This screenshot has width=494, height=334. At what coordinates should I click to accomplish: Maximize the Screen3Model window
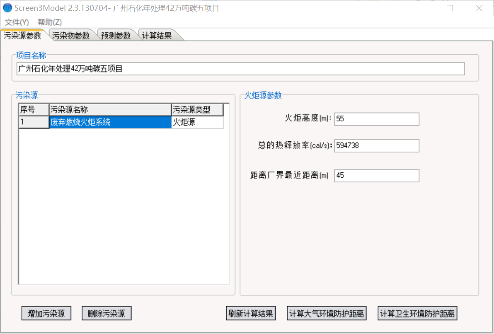(450, 8)
